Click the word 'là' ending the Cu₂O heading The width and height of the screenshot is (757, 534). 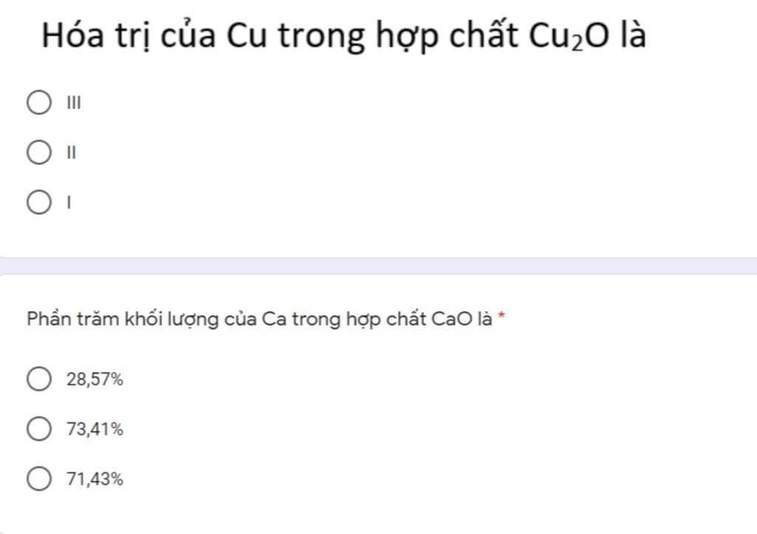(x=633, y=35)
